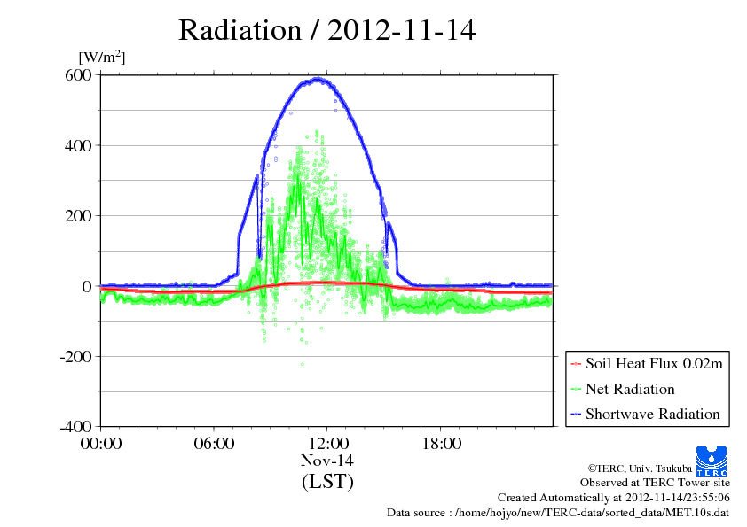The image size is (747, 527).
Task: Click the y-axis label "600"
Action: pos(79,74)
